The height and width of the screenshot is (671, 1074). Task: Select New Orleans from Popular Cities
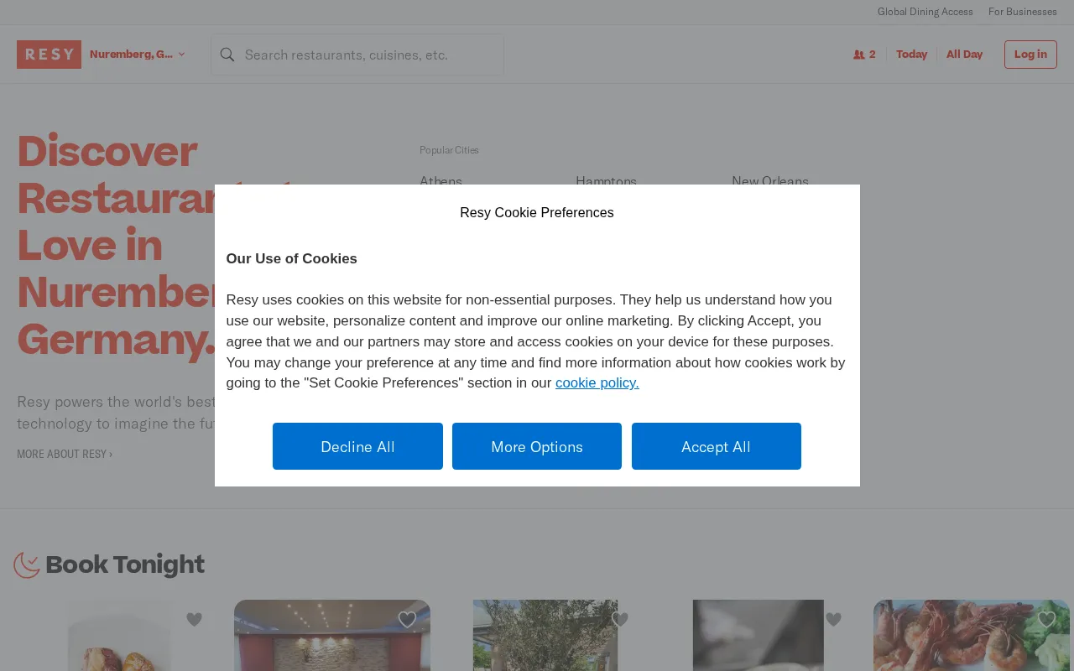[770, 181]
